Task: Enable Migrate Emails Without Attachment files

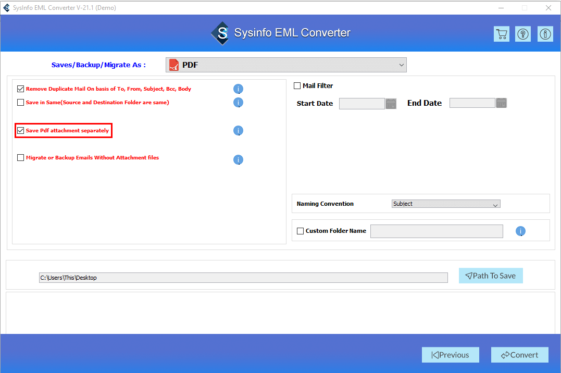Action: point(20,157)
